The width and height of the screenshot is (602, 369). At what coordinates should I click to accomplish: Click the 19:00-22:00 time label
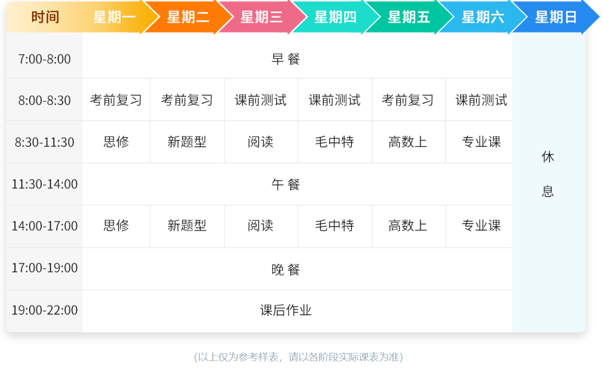point(45,310)
